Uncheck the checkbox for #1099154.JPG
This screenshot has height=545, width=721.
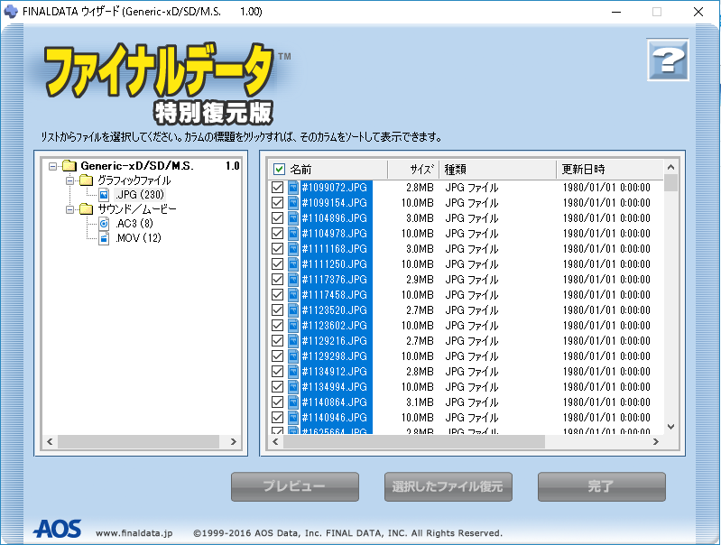click(277, 203)
